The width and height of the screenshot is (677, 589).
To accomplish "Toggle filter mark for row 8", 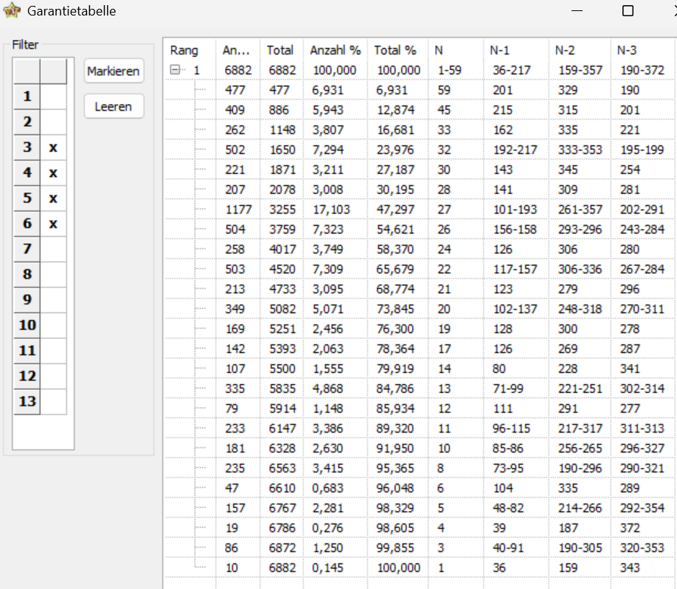I will (x=53, y=275).
